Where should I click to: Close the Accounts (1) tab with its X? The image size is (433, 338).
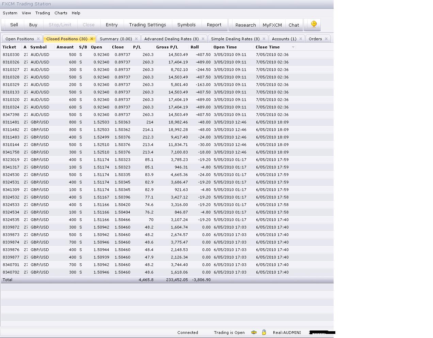301,39
